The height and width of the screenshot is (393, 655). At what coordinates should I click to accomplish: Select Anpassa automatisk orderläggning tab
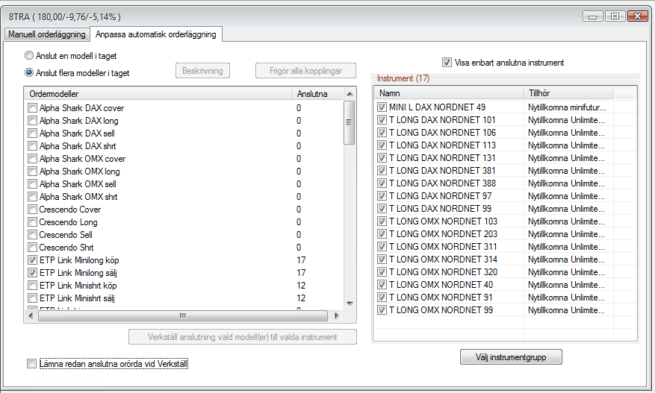coord(155,34)
